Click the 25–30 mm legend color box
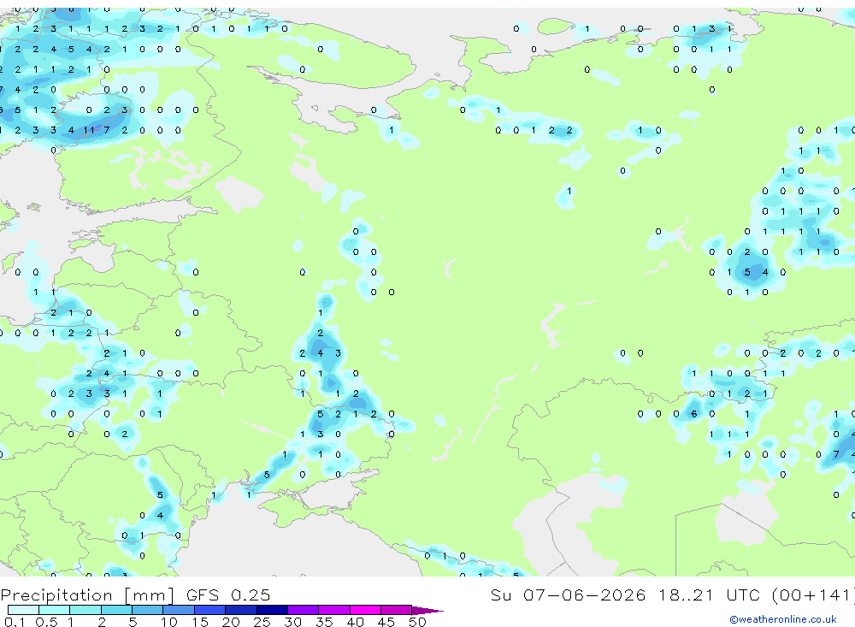 272,610
